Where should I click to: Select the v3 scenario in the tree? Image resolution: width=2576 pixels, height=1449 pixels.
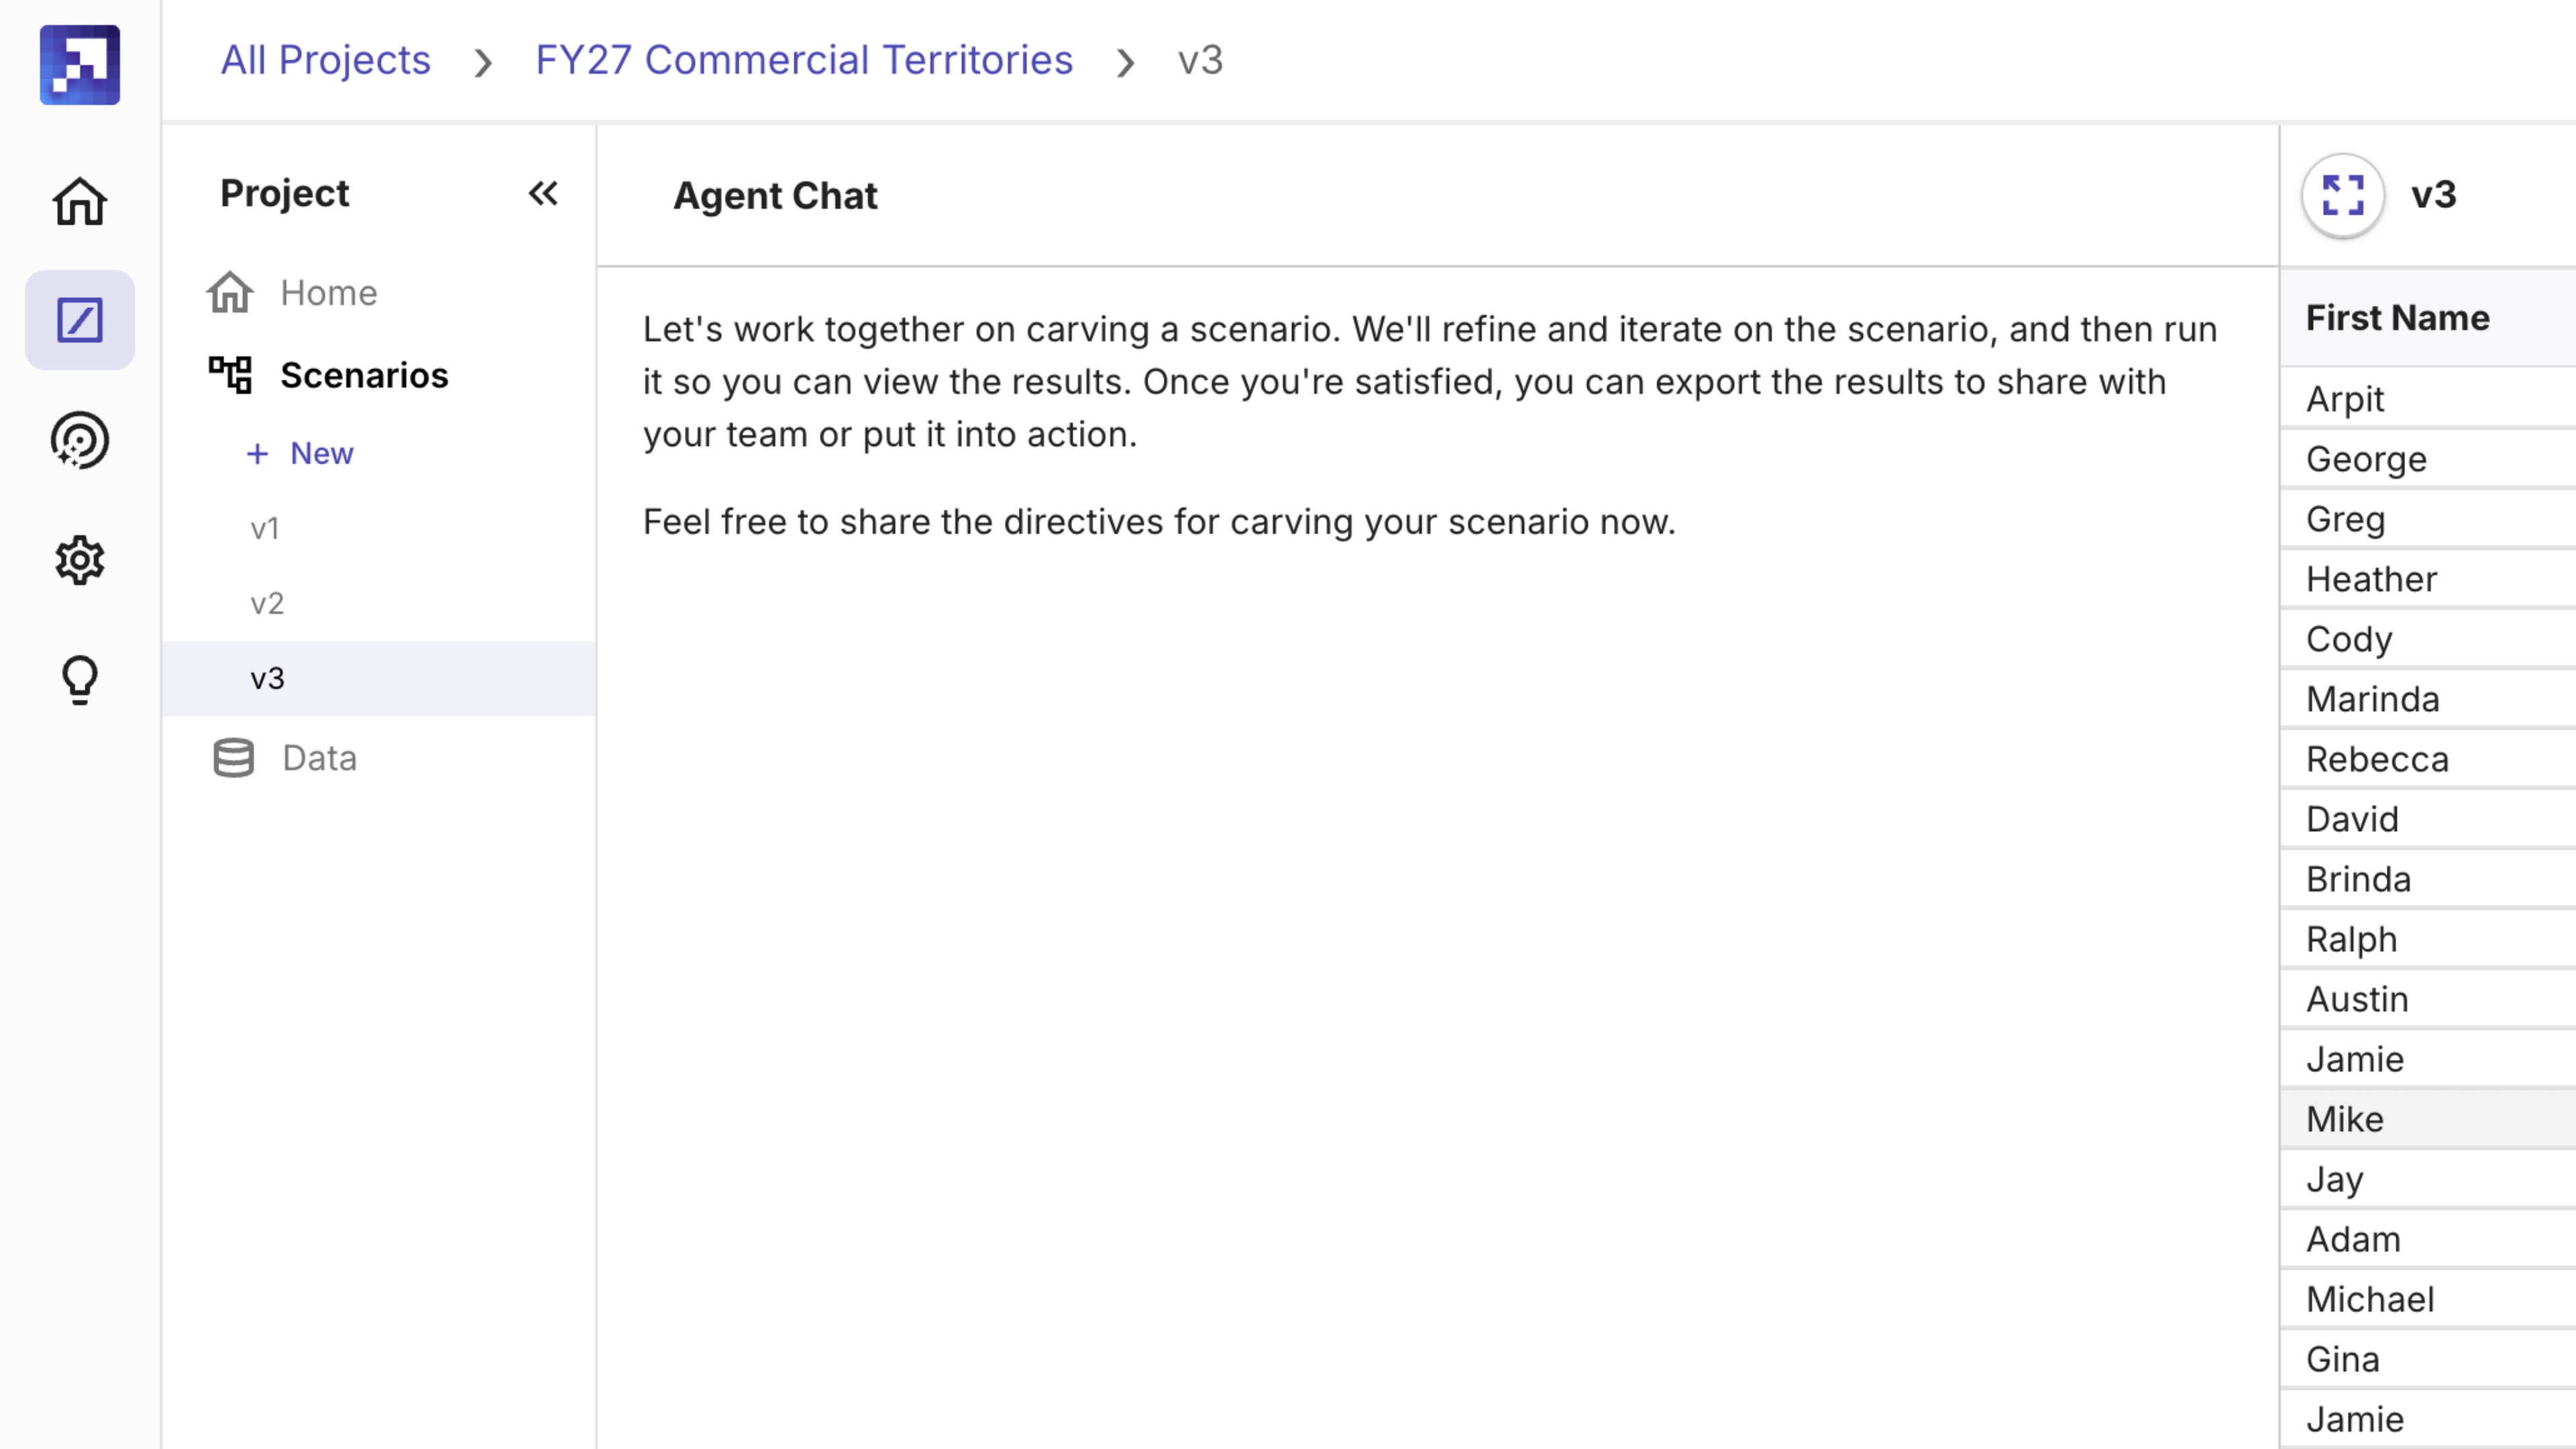(267, 677)
